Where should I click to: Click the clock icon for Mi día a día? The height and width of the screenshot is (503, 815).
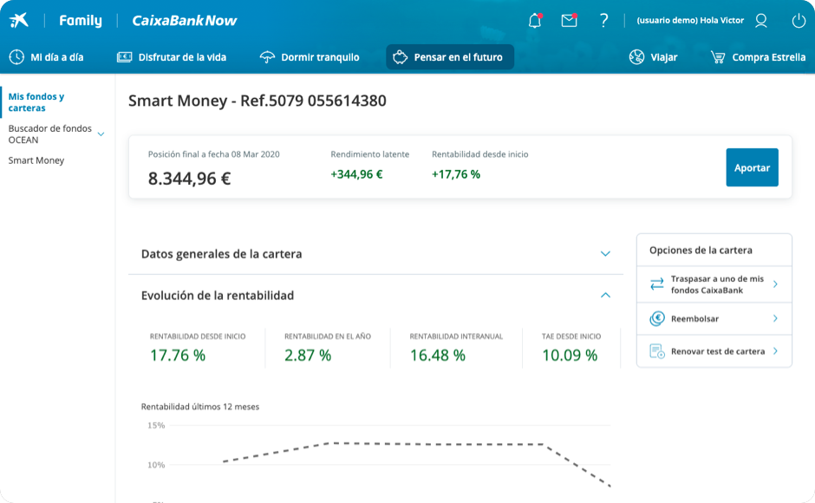pos(16,57)
